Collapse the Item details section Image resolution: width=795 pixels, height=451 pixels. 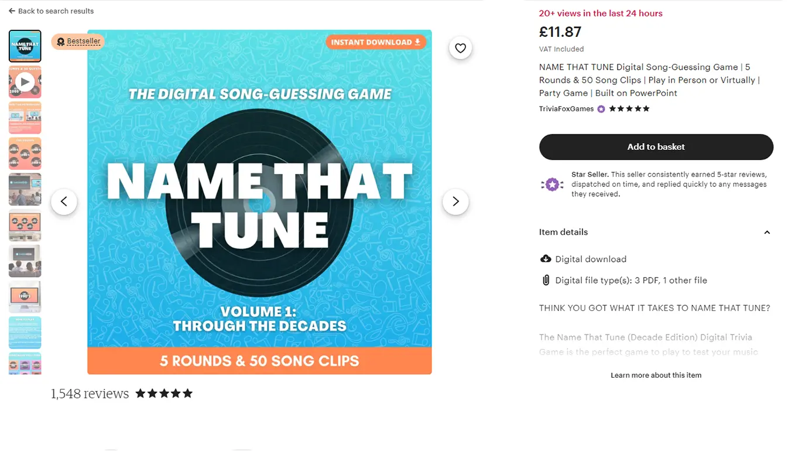pos(767,232)
